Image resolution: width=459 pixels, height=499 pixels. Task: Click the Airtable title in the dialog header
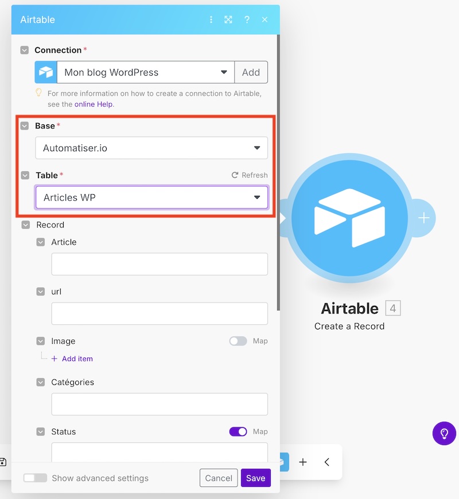[38, 19]
